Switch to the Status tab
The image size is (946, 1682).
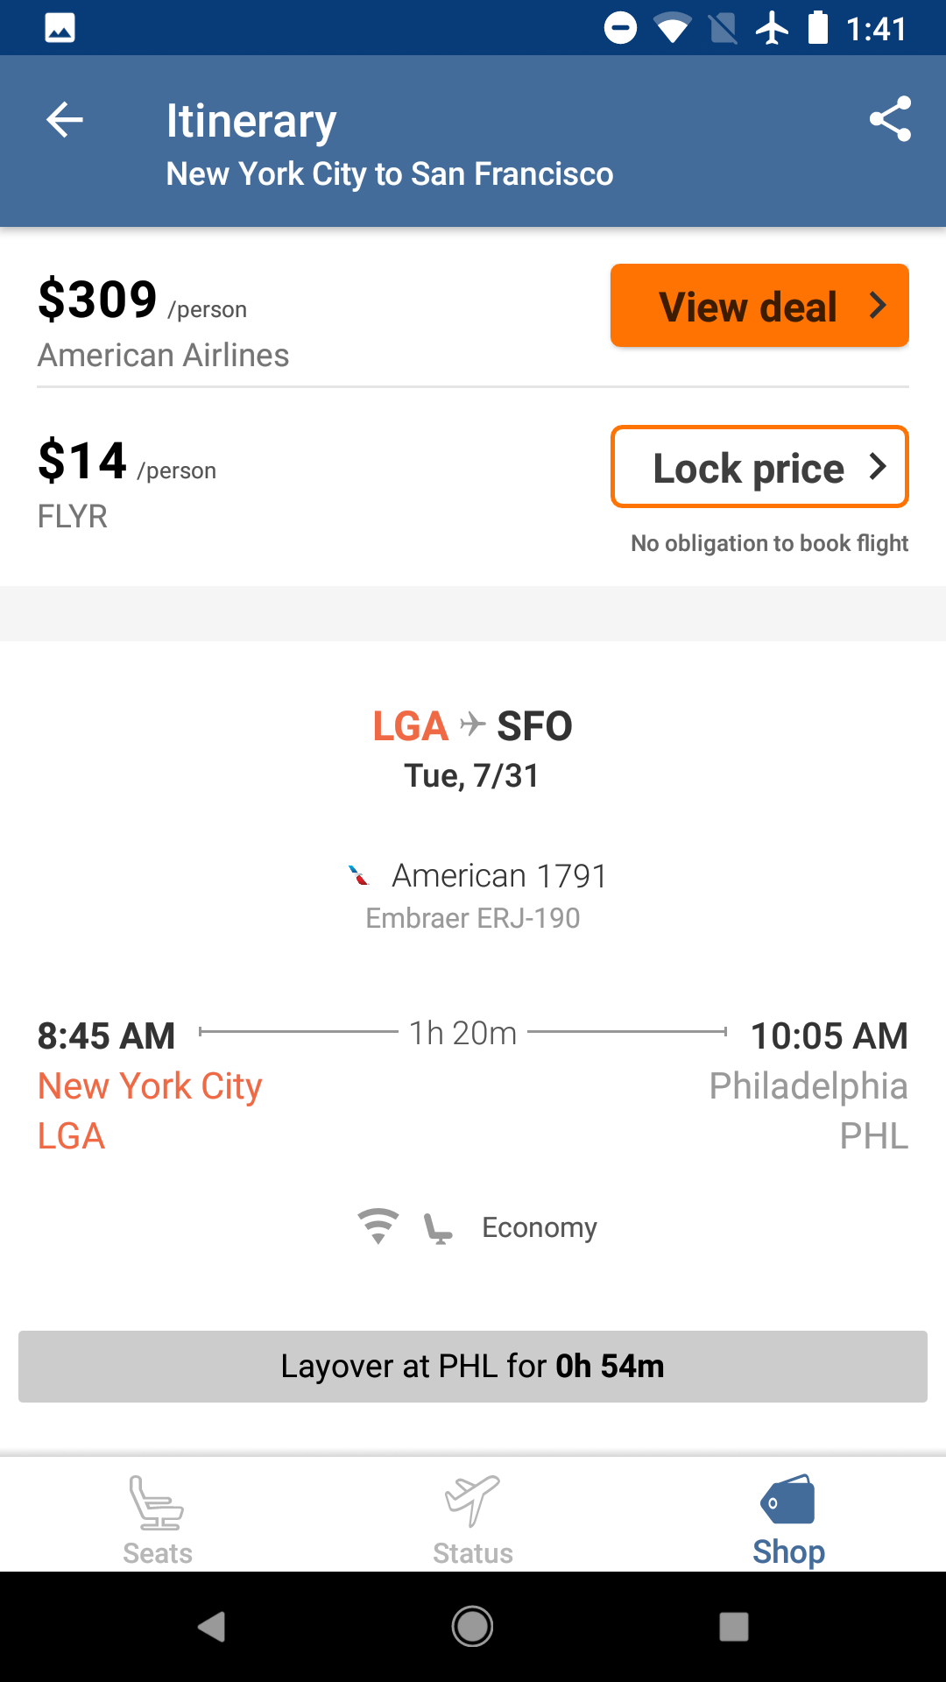[473, 1519]
